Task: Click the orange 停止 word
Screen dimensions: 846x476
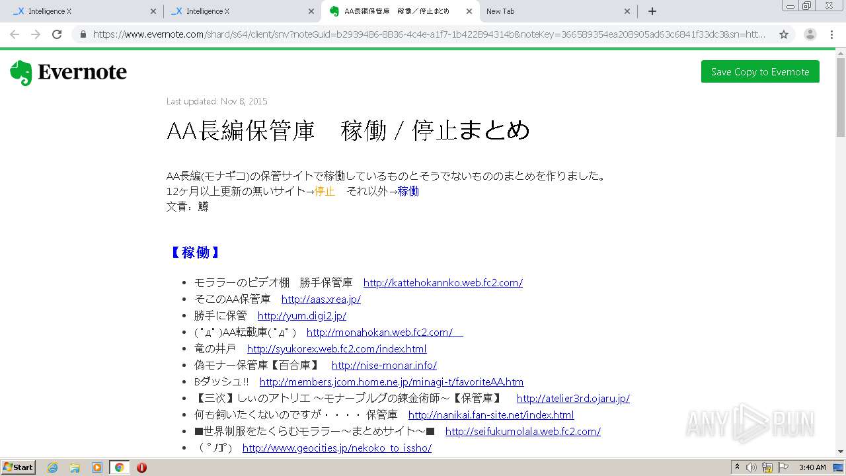Action: [x=325, y=192]
